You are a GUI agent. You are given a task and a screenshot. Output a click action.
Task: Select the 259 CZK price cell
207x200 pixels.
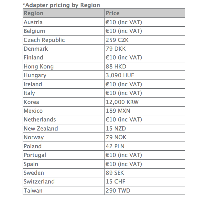pyautogui.click(x=118, y=40)
